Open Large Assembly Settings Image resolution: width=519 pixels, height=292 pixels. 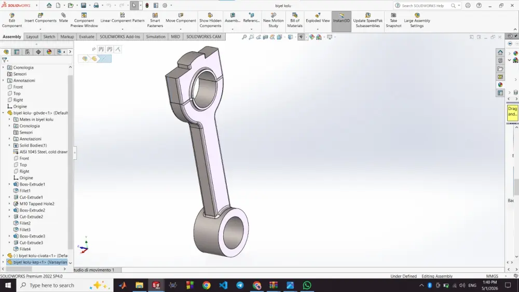pyautogui.click(x=417, y=20)
